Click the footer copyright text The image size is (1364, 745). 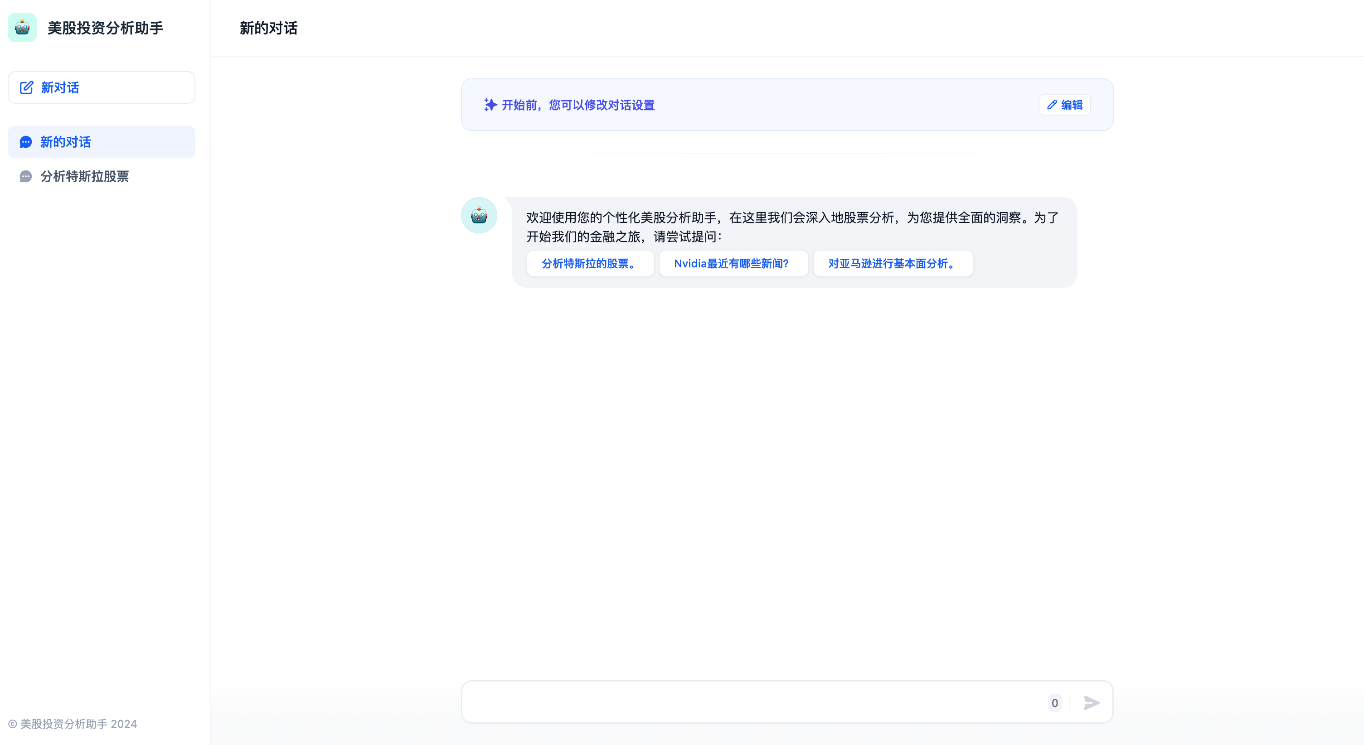(73, 724)
